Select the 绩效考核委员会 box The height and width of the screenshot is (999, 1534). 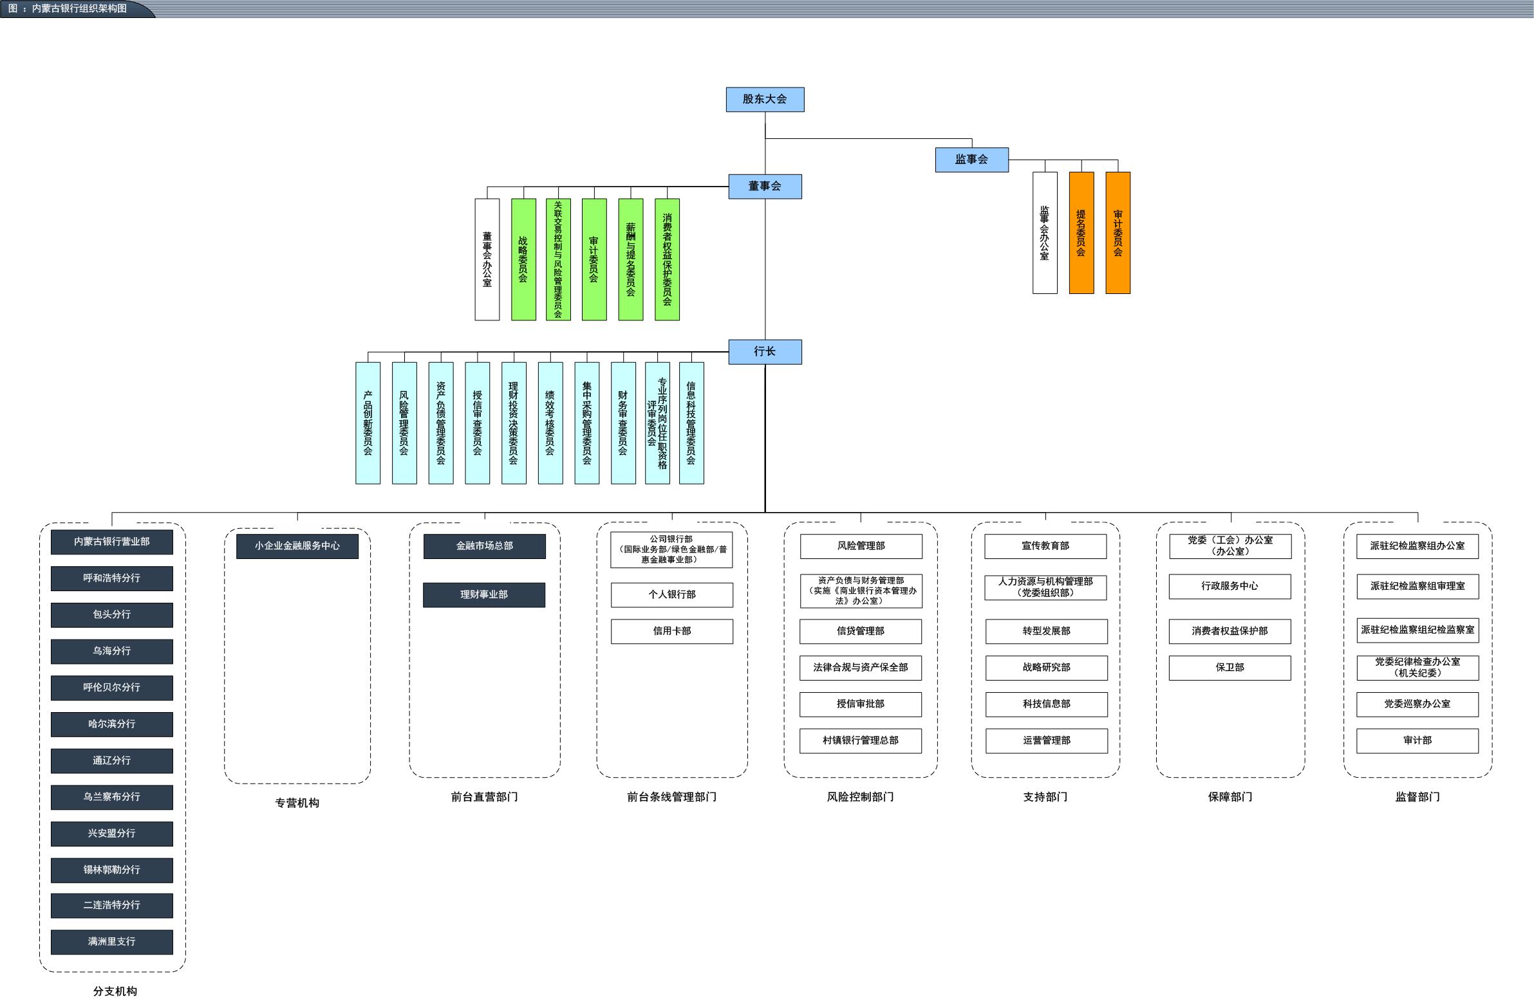[x=550, y=423]
